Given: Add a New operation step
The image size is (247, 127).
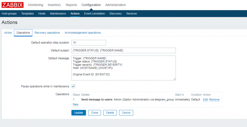Looking at the screenshot, I should click(x=75, y=104).
